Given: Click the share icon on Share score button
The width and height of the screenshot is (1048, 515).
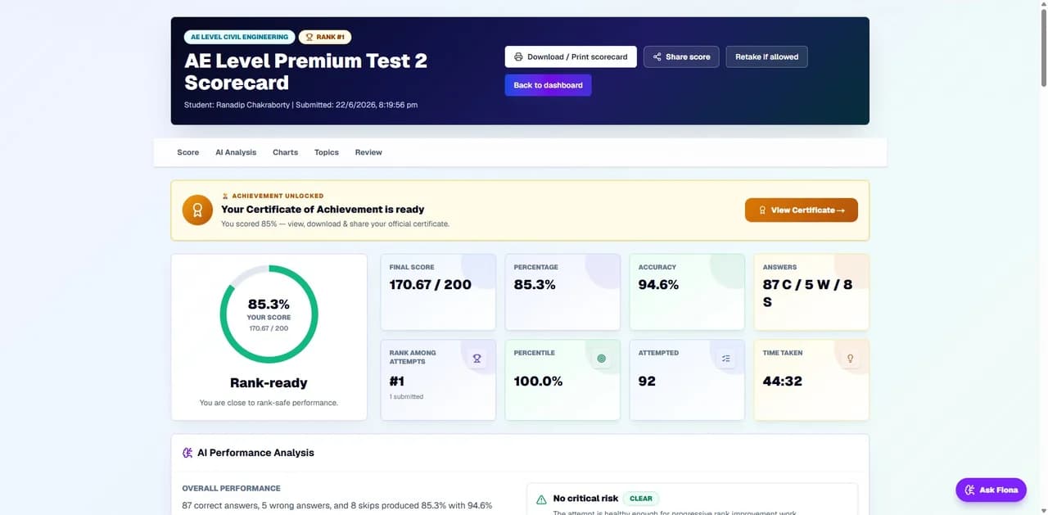Looking at the screenshot, I should [657, 56].
